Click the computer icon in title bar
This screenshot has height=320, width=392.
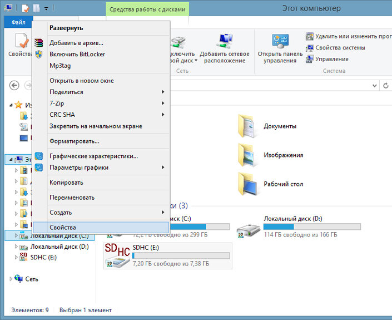(8, 8)
